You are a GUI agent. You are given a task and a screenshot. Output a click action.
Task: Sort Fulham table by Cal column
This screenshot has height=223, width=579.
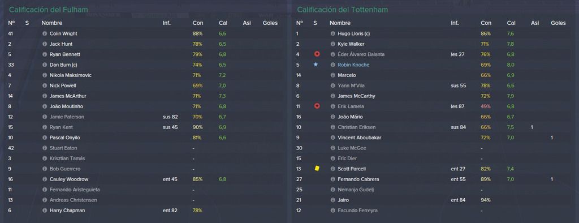pyautogui.click(x=223, y=23)
